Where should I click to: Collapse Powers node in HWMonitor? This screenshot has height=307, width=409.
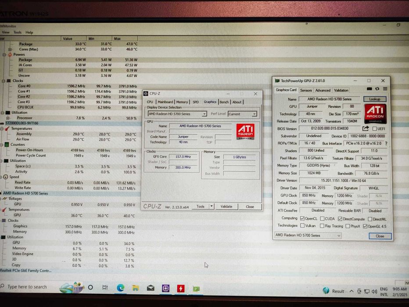pos(4,54)
